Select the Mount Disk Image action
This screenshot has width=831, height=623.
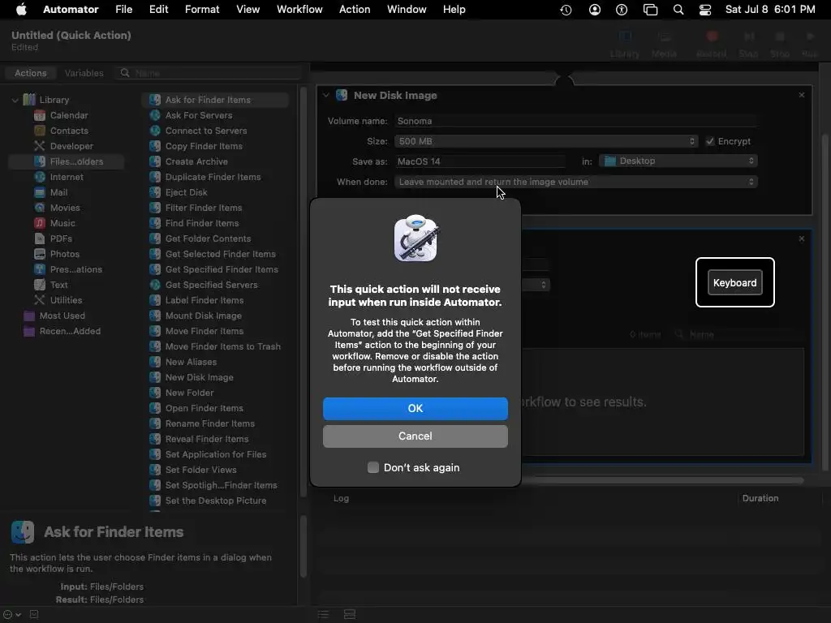[203, 316]
